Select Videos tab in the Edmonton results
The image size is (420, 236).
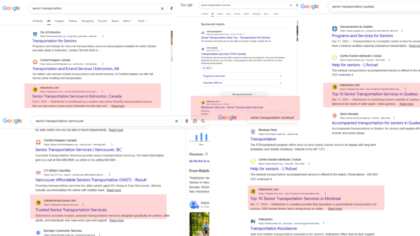[x=73, y=21]
